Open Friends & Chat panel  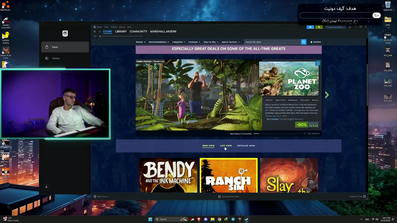pyautogui.click(x=358, y=196)
